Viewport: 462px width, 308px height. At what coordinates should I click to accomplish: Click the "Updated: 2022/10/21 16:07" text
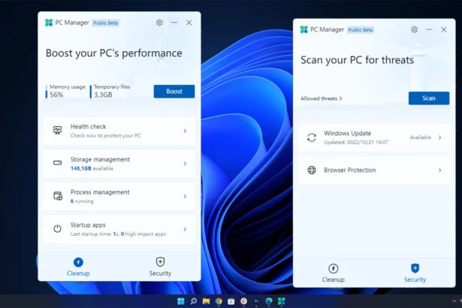(x=356, y=143)
